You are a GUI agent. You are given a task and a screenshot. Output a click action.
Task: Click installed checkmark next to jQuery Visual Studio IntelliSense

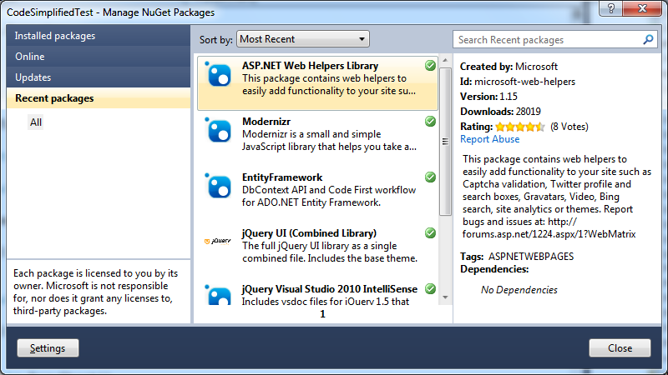tap(430, 288)
